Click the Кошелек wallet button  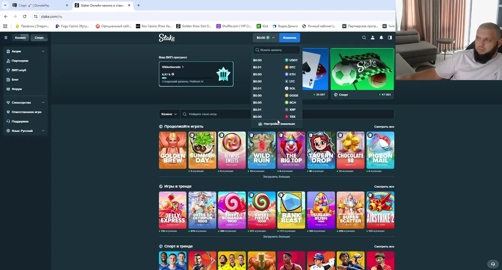(289, 37)
